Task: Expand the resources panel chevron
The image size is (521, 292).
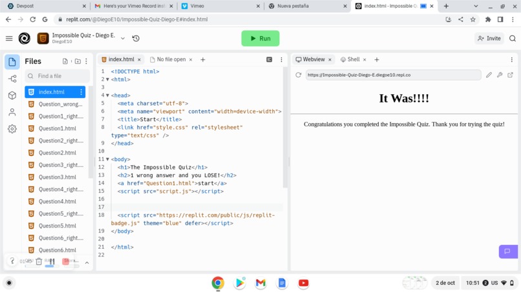Action: pos(87,262)
